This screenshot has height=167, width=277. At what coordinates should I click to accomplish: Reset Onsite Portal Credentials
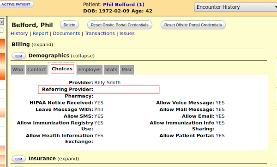coord(120,25)
